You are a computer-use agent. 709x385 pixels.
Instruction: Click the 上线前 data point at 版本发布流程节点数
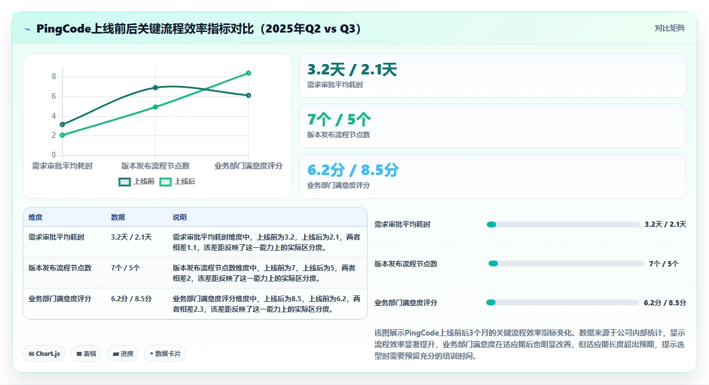point(155,88)
